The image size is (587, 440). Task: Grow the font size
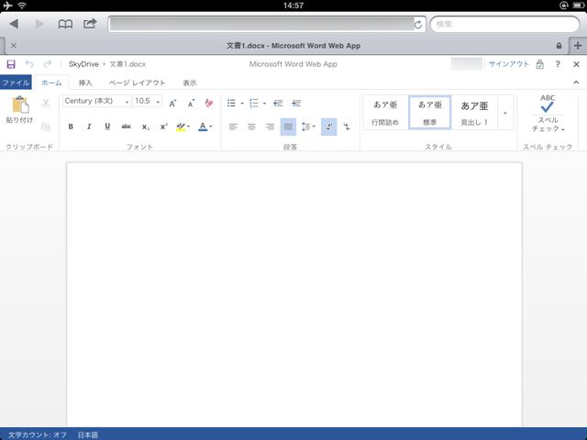172,104
